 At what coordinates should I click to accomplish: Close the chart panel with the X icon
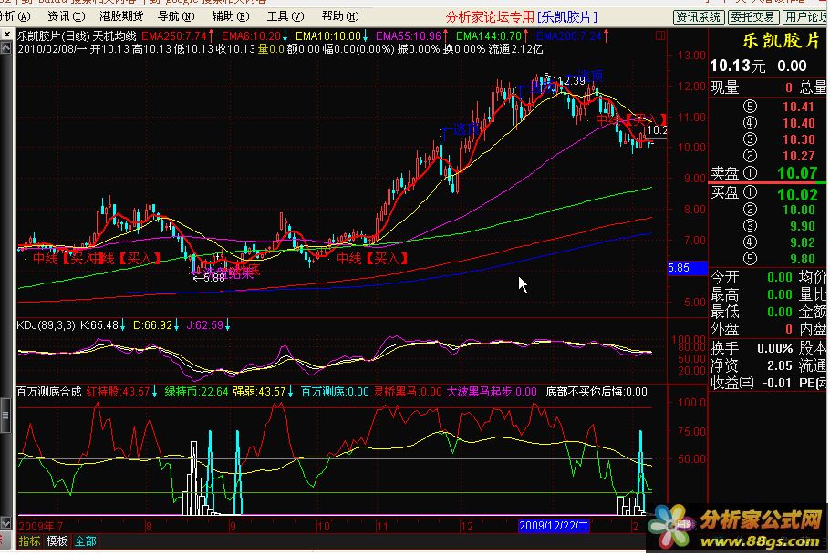[6, 35]
